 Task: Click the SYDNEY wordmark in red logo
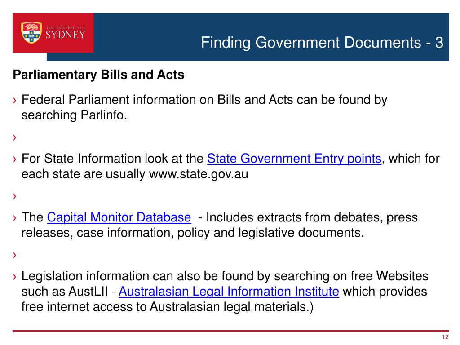(66, 35)
